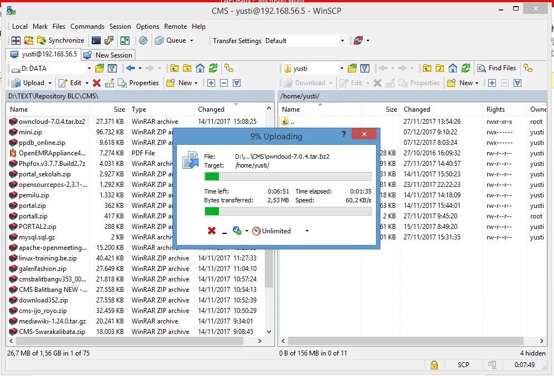The height and width of the screenshot is (376, 554).
Task: Click the reconnect session icon in toolbar
Action: coord(358,40)
